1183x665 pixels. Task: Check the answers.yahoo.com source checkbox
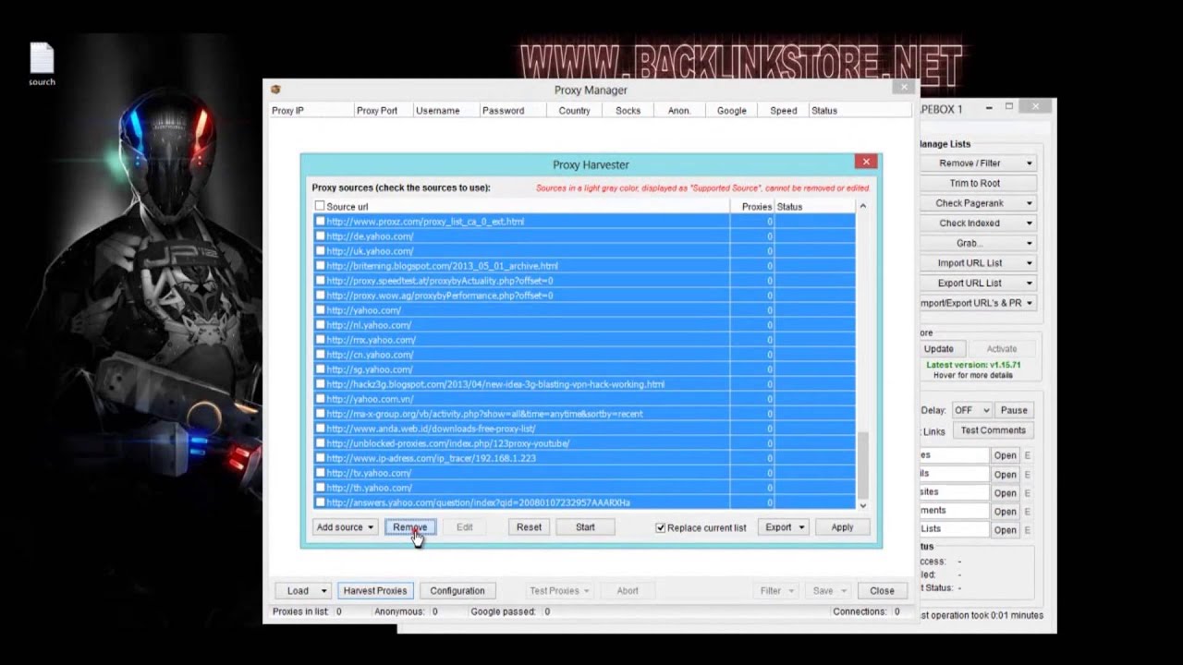coord(320,502)
